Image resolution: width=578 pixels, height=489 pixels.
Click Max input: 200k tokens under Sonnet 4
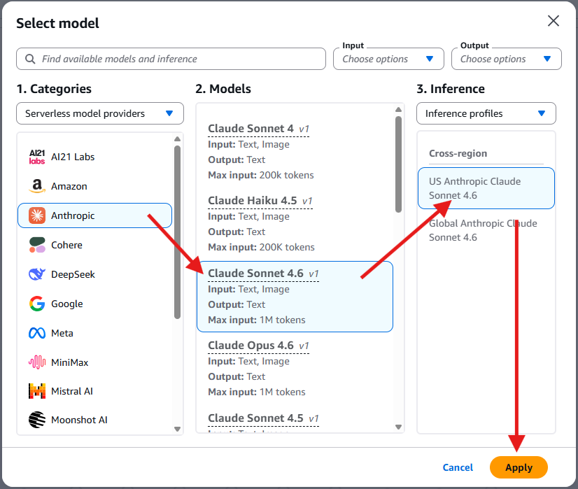tap(260, 175)
